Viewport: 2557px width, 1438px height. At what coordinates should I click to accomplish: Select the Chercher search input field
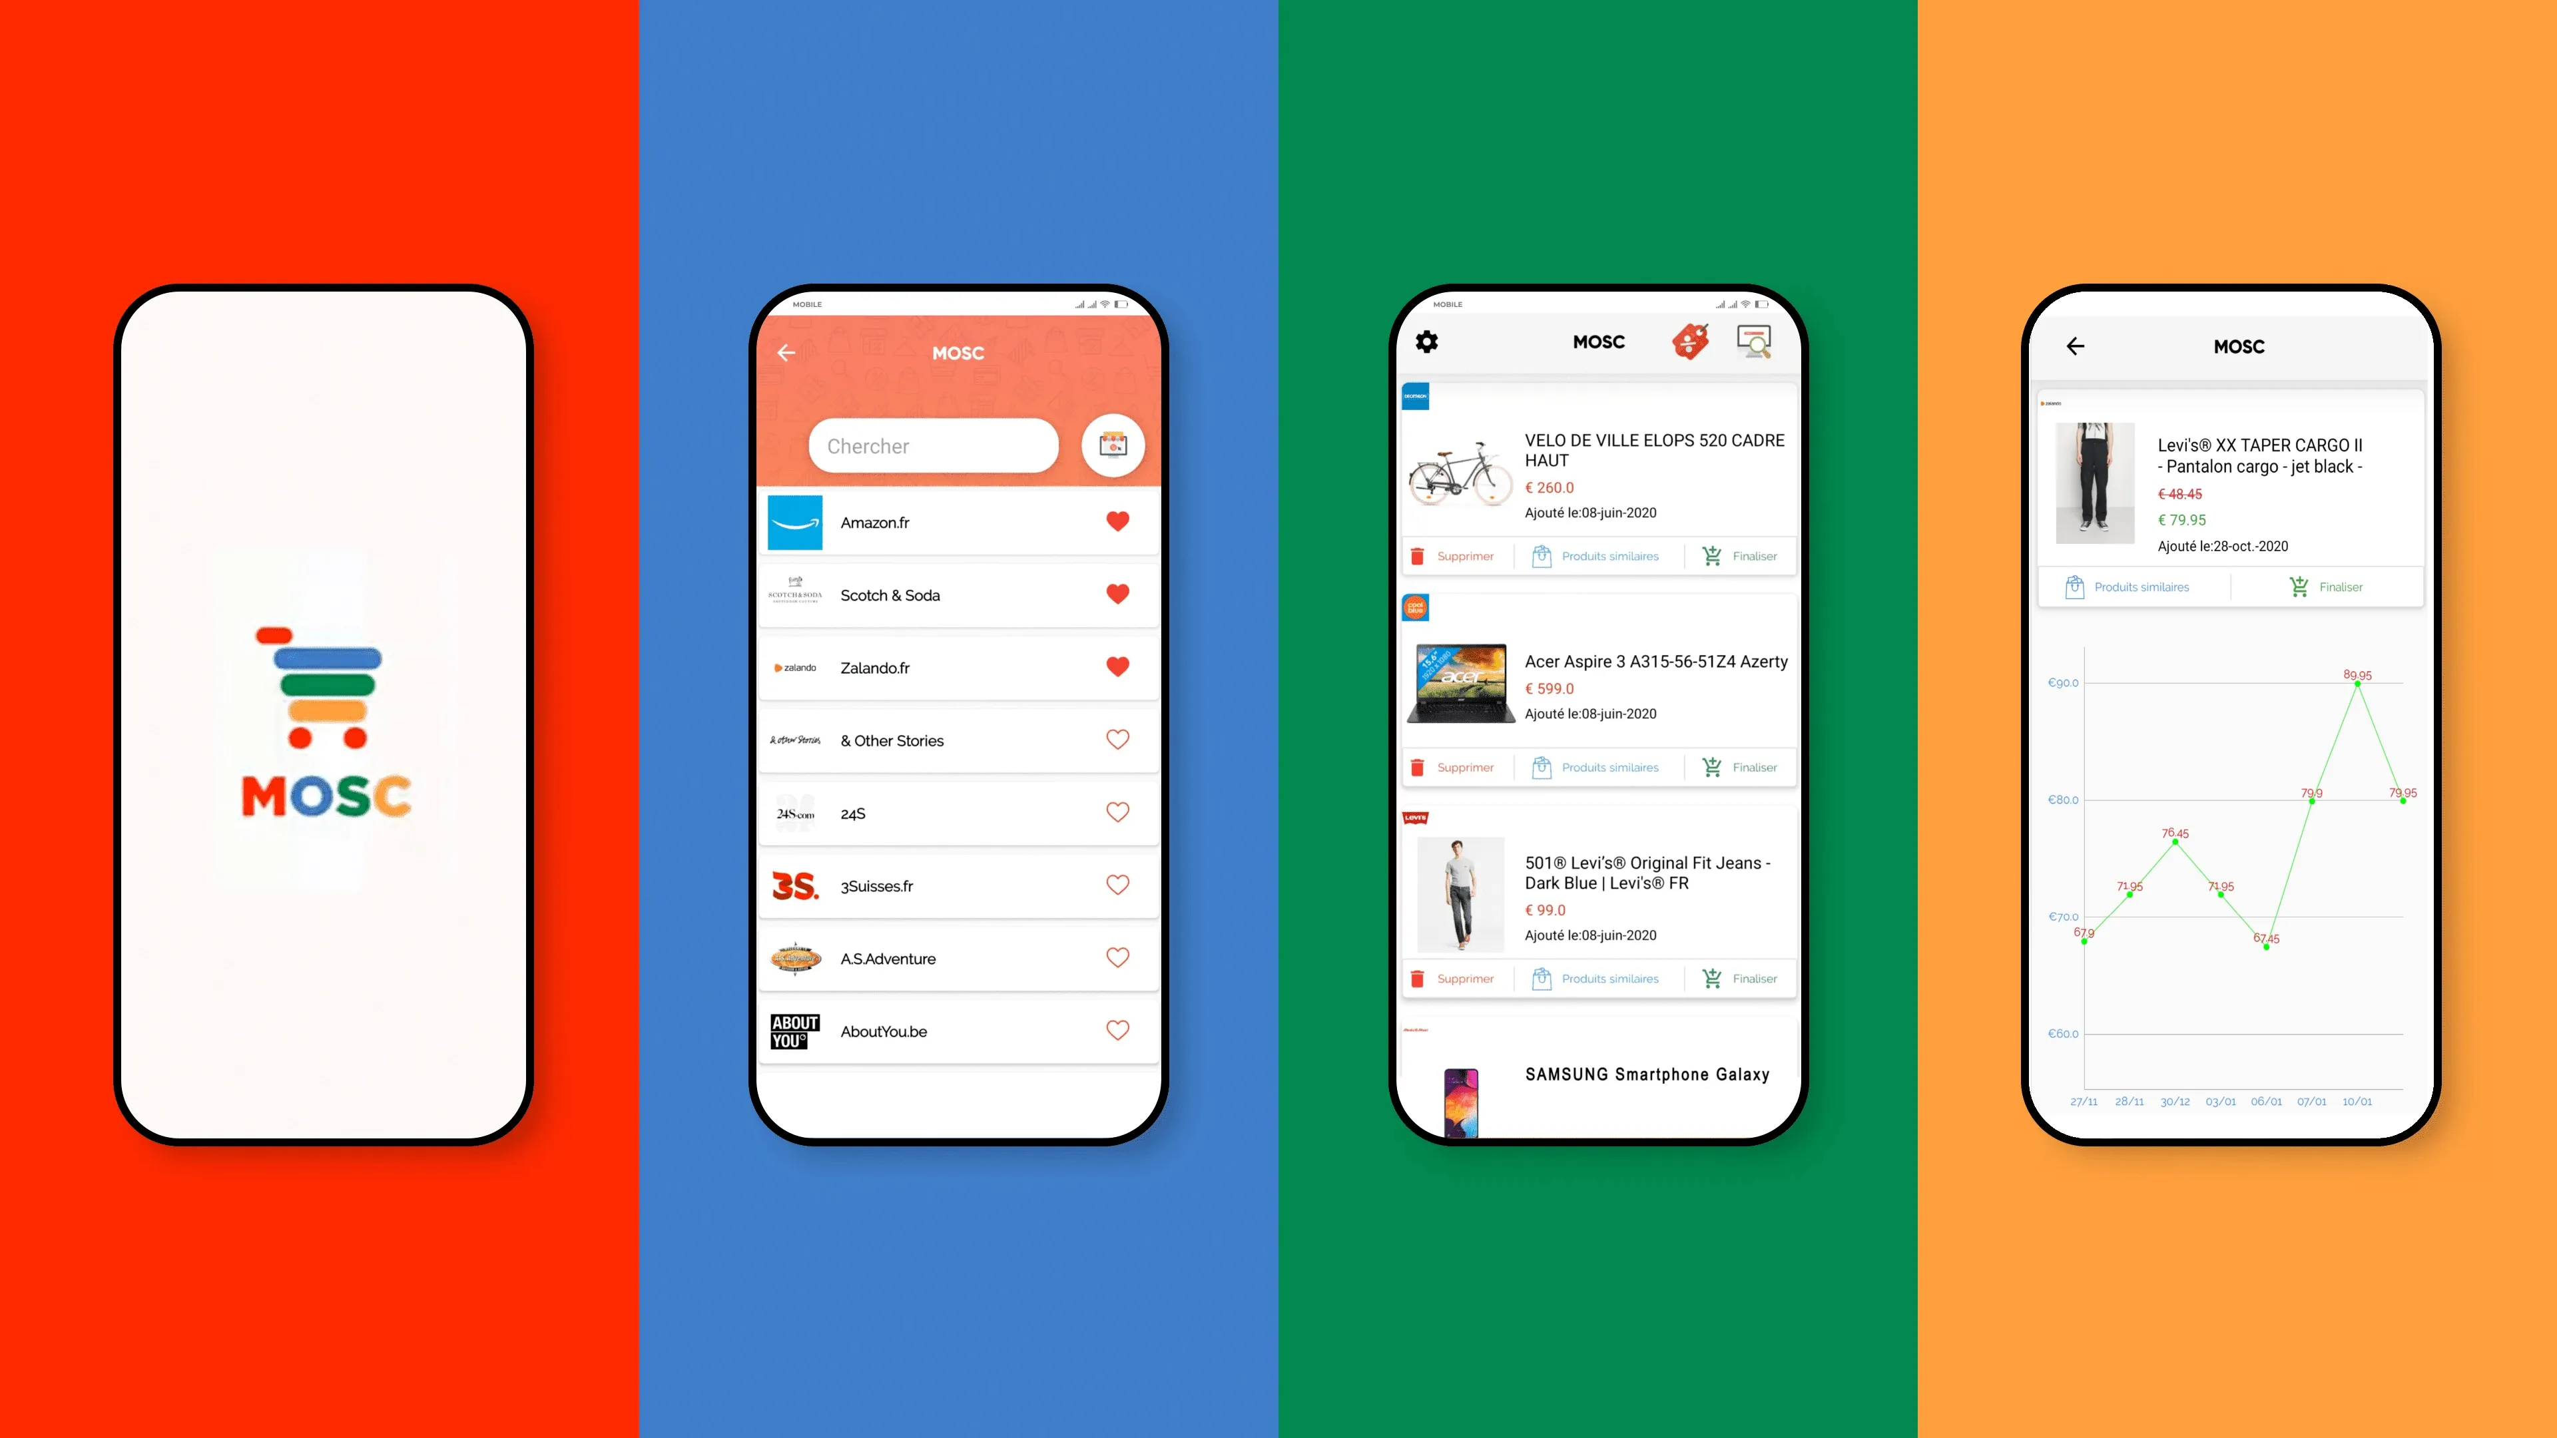[x=931, y=444]
